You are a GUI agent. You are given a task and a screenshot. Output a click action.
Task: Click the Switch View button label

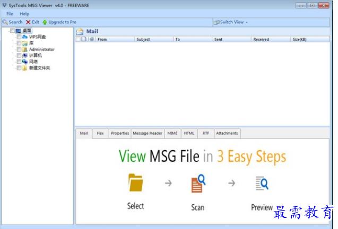(x=232, y=22)
